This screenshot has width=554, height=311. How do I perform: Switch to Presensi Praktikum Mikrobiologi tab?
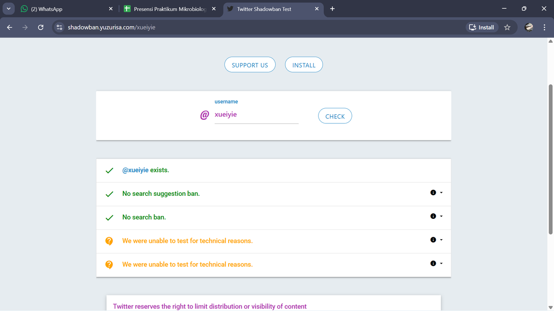(170, 9)
